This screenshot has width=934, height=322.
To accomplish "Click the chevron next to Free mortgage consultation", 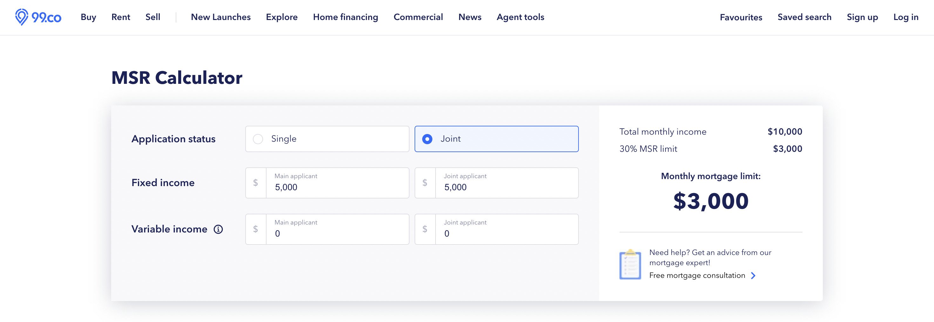I will click(753, 276).
